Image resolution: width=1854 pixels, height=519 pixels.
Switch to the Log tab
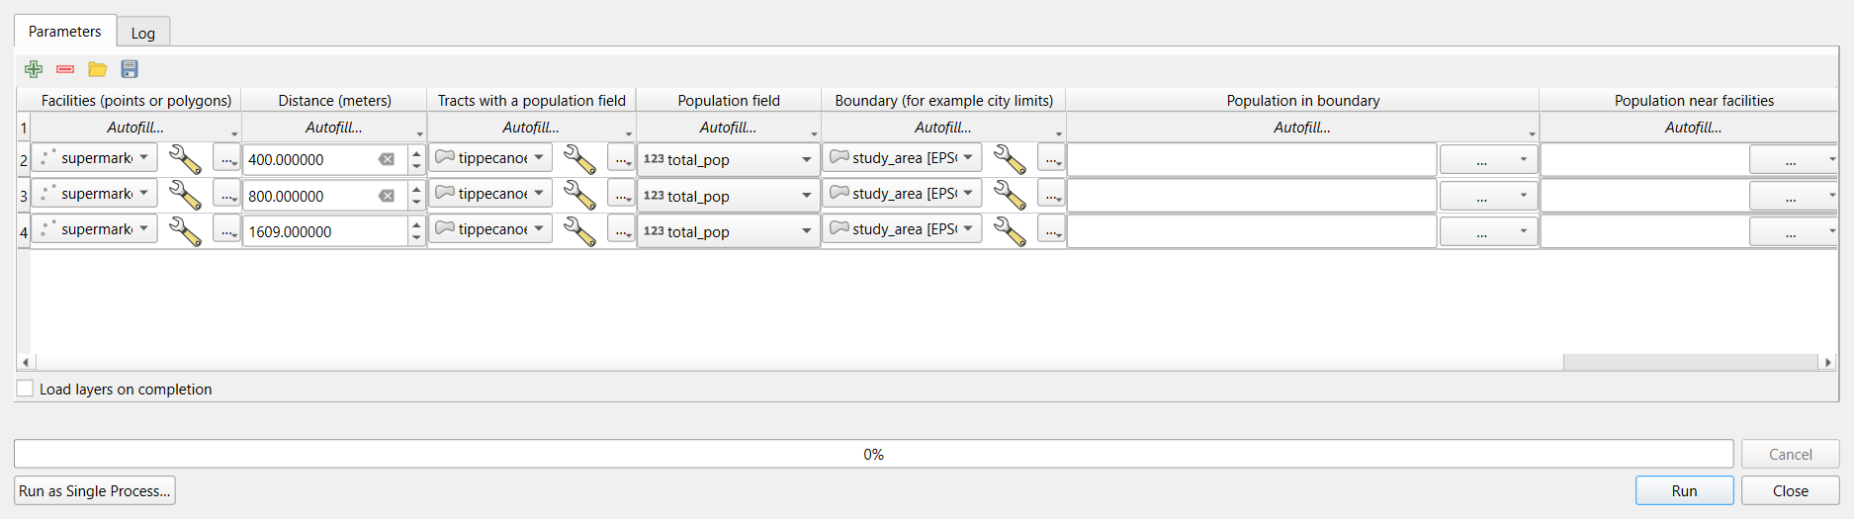point(143,33)
